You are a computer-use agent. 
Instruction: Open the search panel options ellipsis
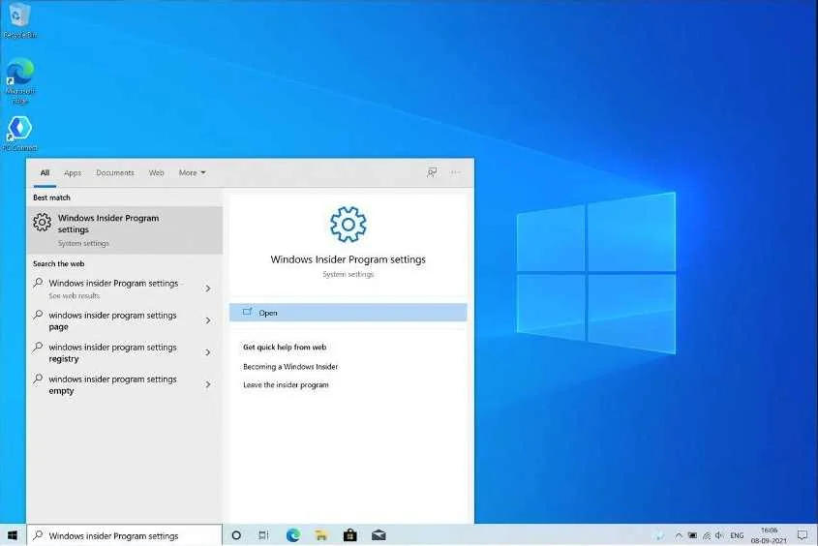pos(455,172)
